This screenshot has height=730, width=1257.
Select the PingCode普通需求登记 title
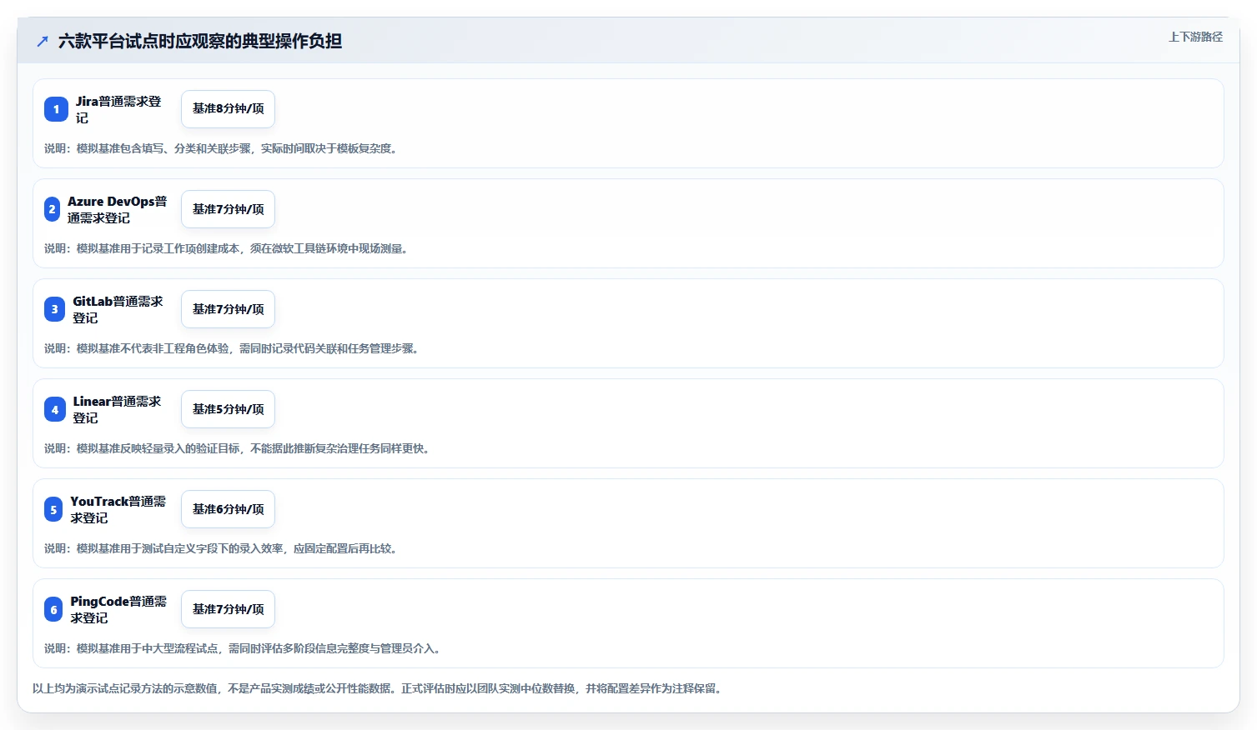point(118,609)
